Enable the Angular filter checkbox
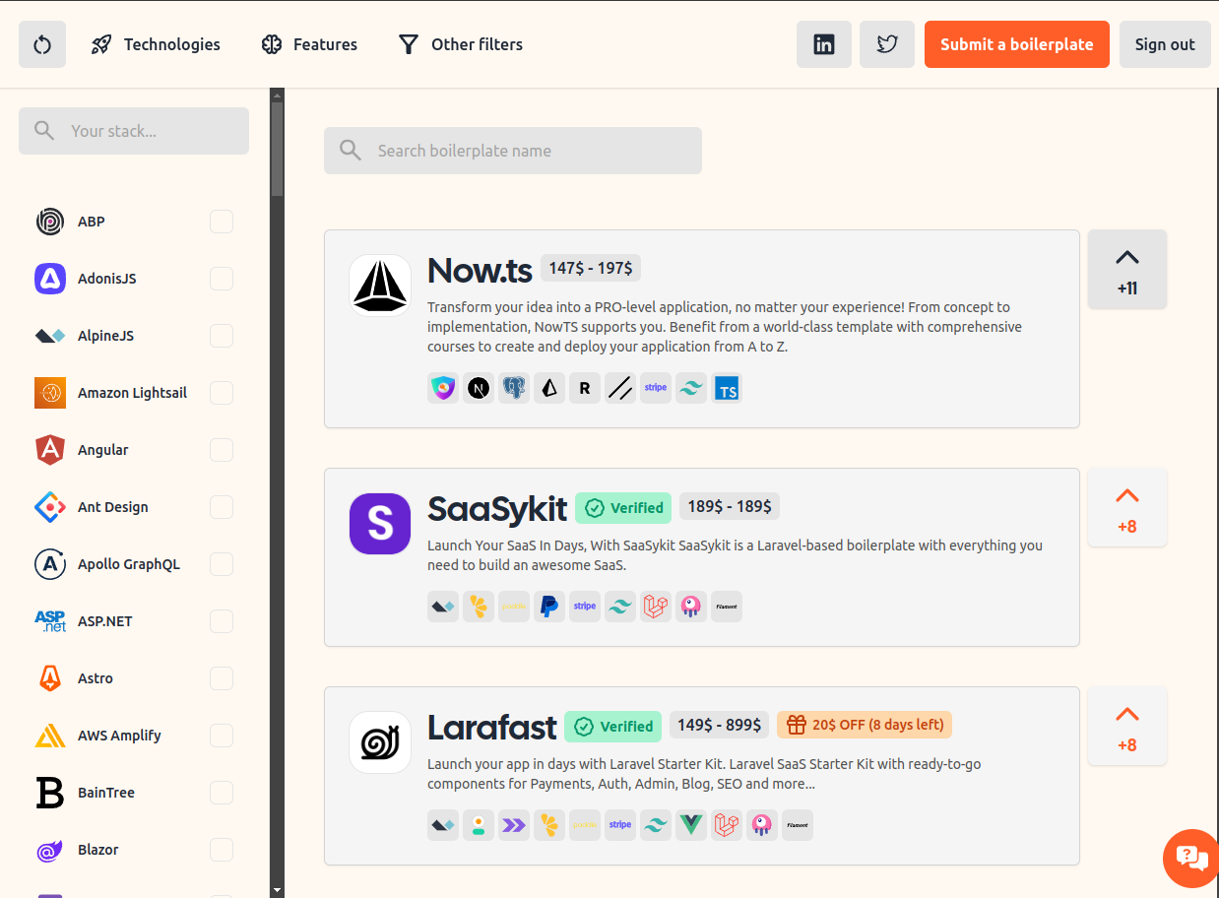 click(x=222, y=450)
